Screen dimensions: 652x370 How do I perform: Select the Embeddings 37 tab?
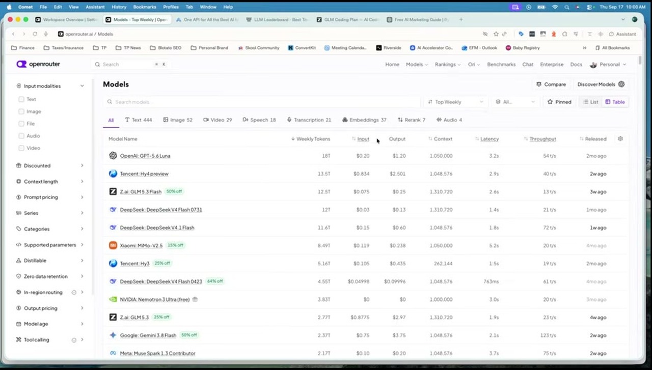click(x=364, y=120)
